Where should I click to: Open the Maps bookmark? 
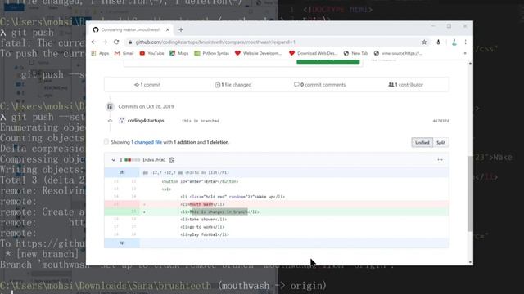(179, 53)
